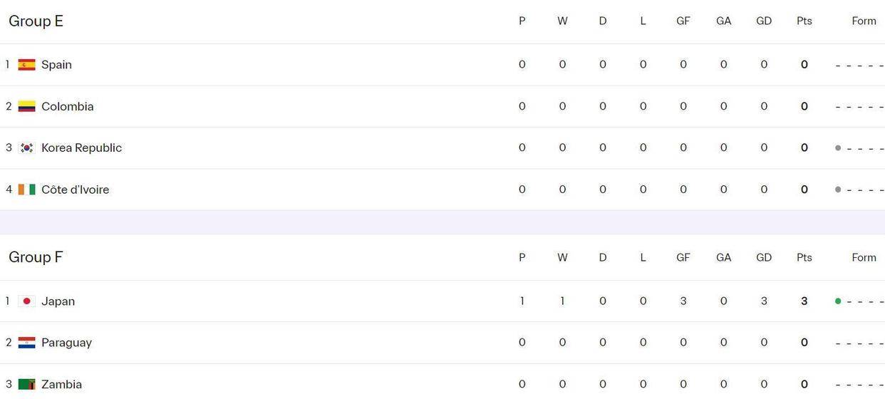Open the Japan team link
This screenshot has height=399, width=885.
pyautogui.click(x=58, y=301)
